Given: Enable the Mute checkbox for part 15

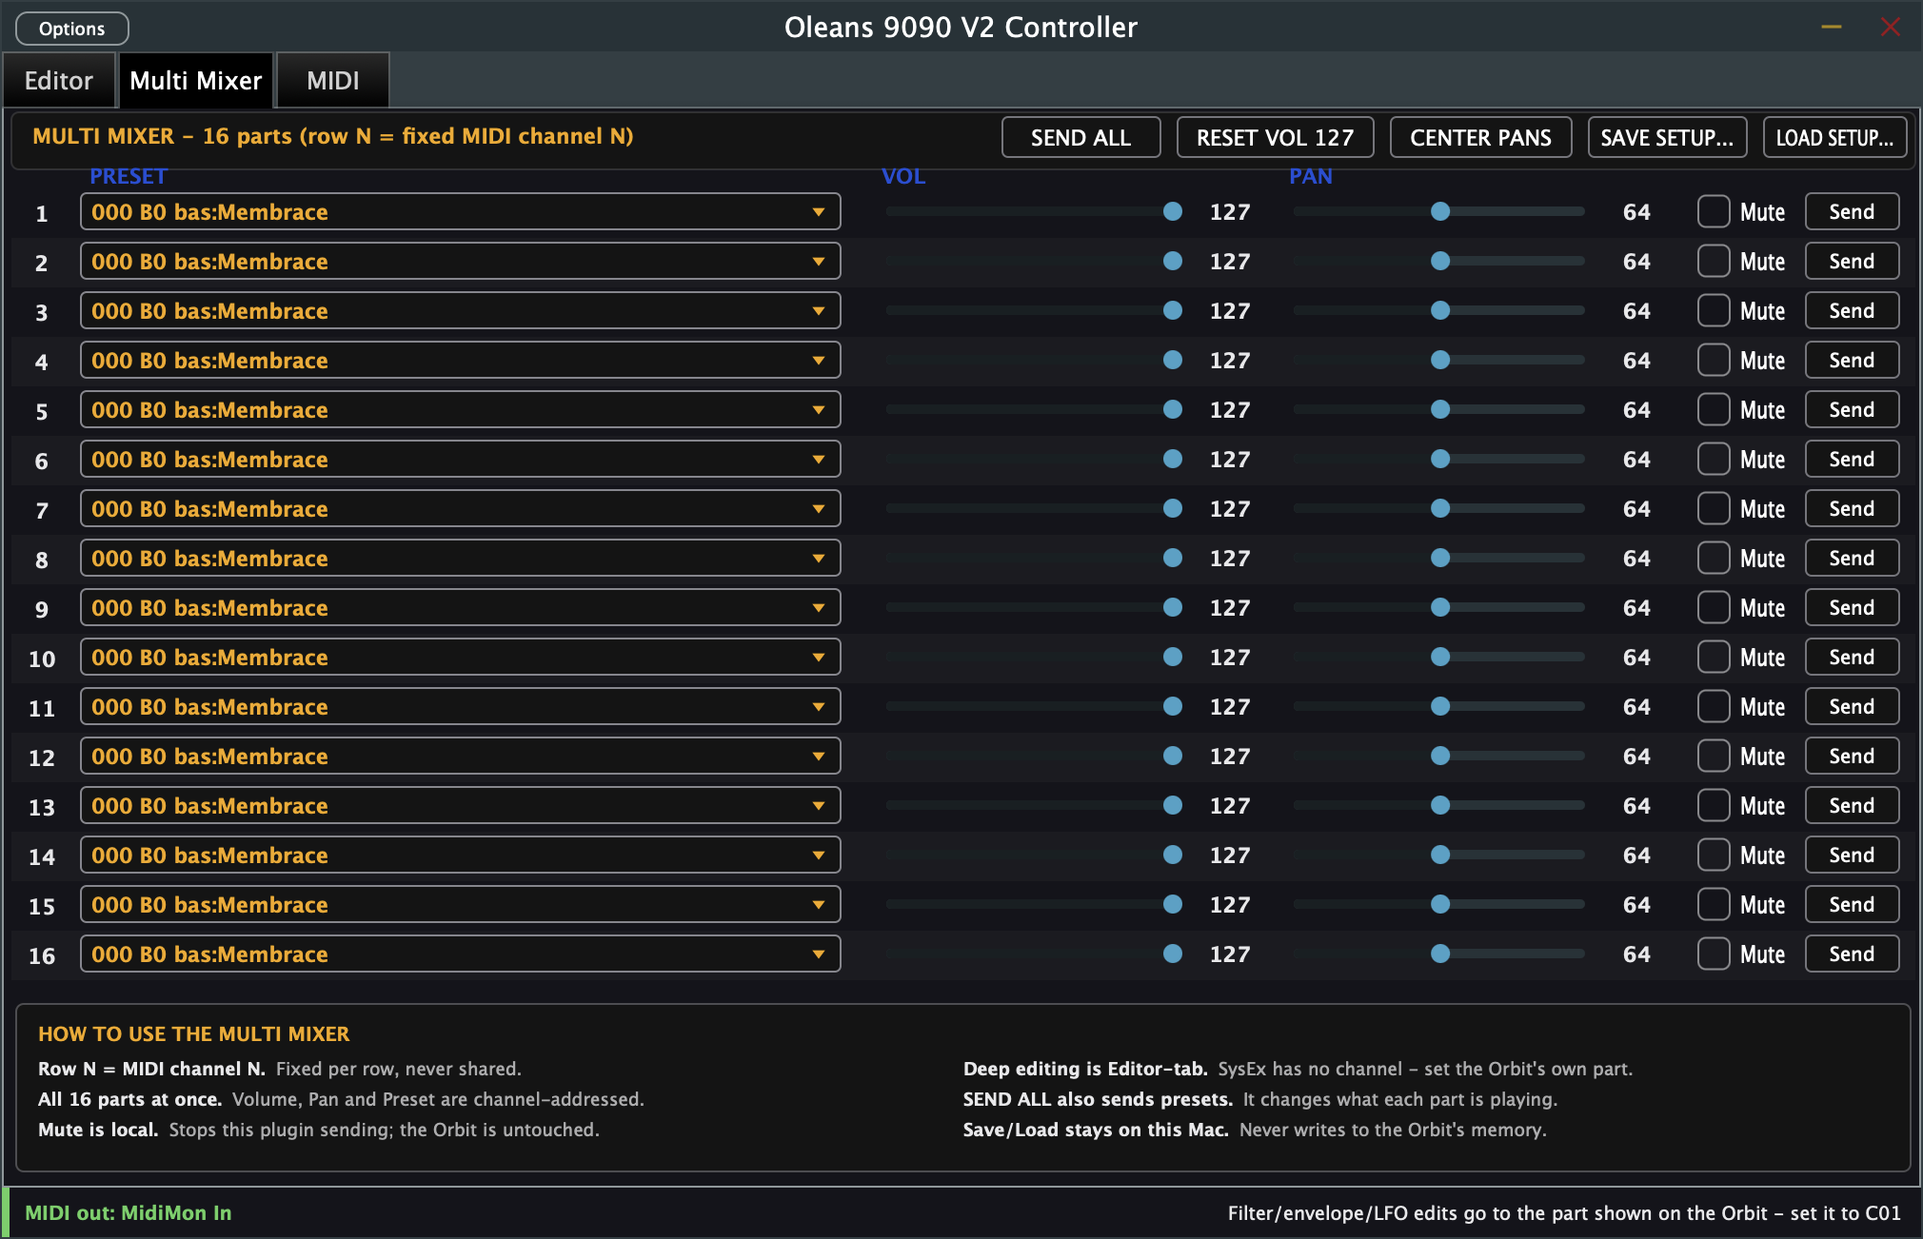Looking at the screenshot, I should tap(1714, 905).
